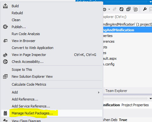The height and width of the screenshot is (122, 152).
Task: Click the sync arrows toolbar icon
Action: coord(115,9)
